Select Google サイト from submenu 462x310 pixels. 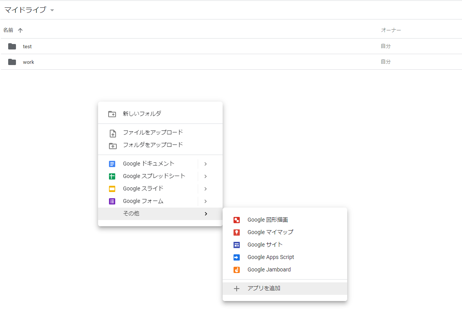click(x=285, y=245)
